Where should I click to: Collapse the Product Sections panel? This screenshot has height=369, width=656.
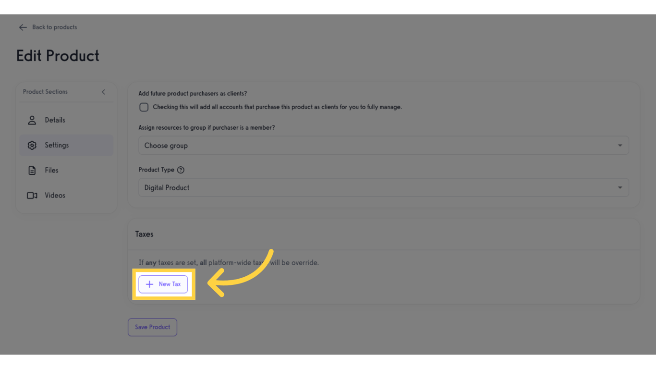tap(103, 91)
